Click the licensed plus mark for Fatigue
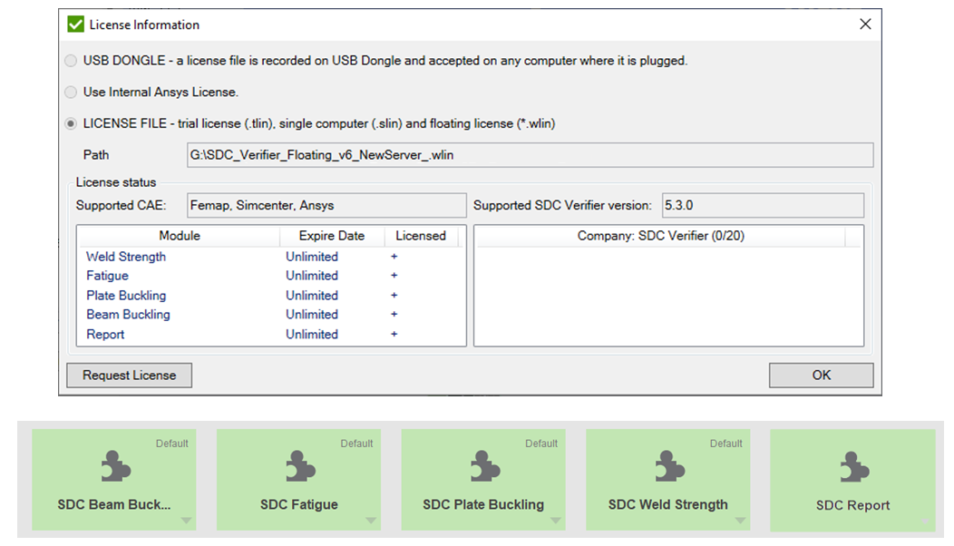This screenshot has height=546, width=954. click(x=394, y=276)
